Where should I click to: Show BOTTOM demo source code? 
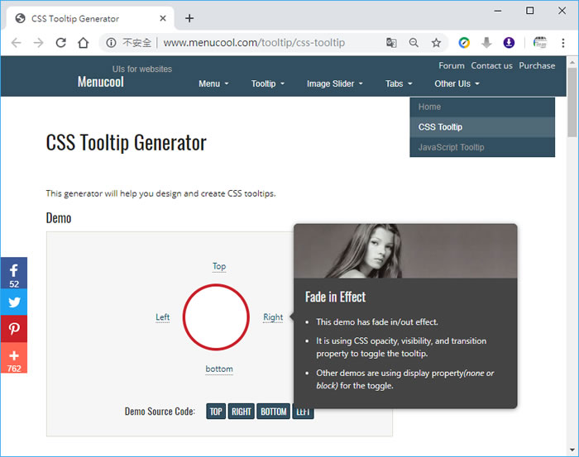click(274, 412)
